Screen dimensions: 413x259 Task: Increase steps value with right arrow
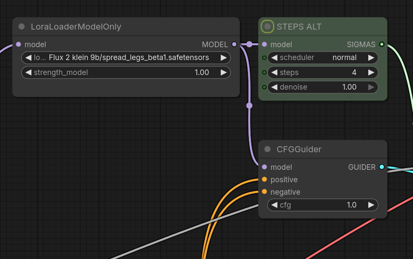(371, 72)
